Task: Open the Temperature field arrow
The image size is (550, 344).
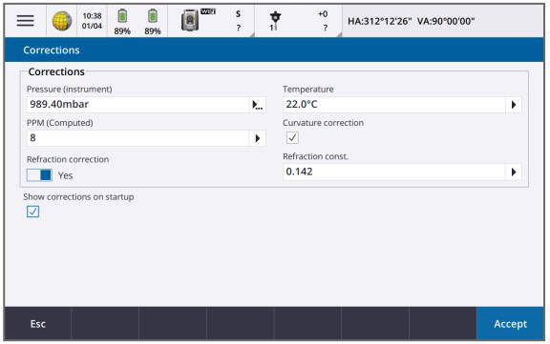Action: [514, 105]
